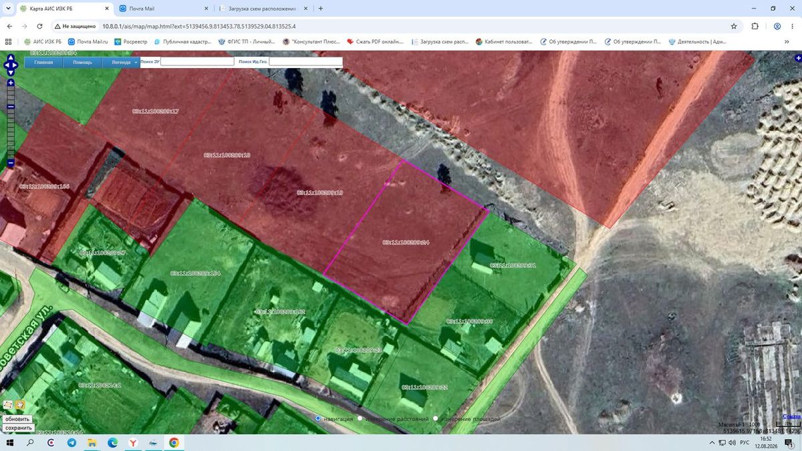Open Telegram from the taskbar
The image size is (802, 451).
point(72,442)
